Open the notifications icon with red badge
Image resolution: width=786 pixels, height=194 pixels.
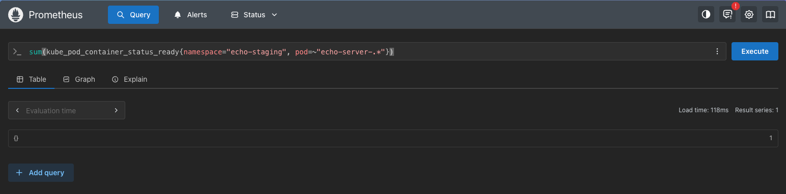click(x=727, y=15)
